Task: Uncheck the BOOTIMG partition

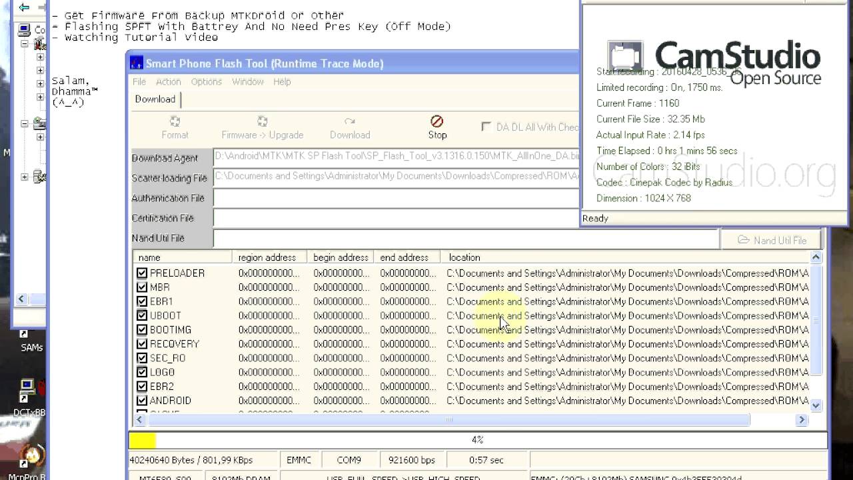Action: click(x=142, y=330)
